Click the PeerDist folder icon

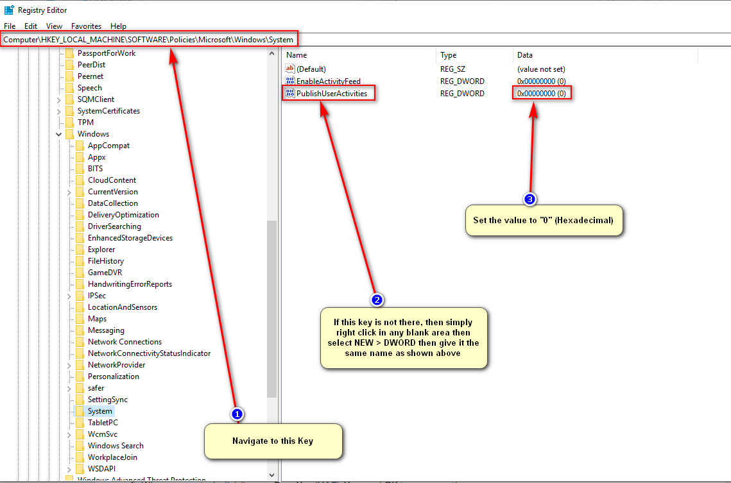click(69, 65)
